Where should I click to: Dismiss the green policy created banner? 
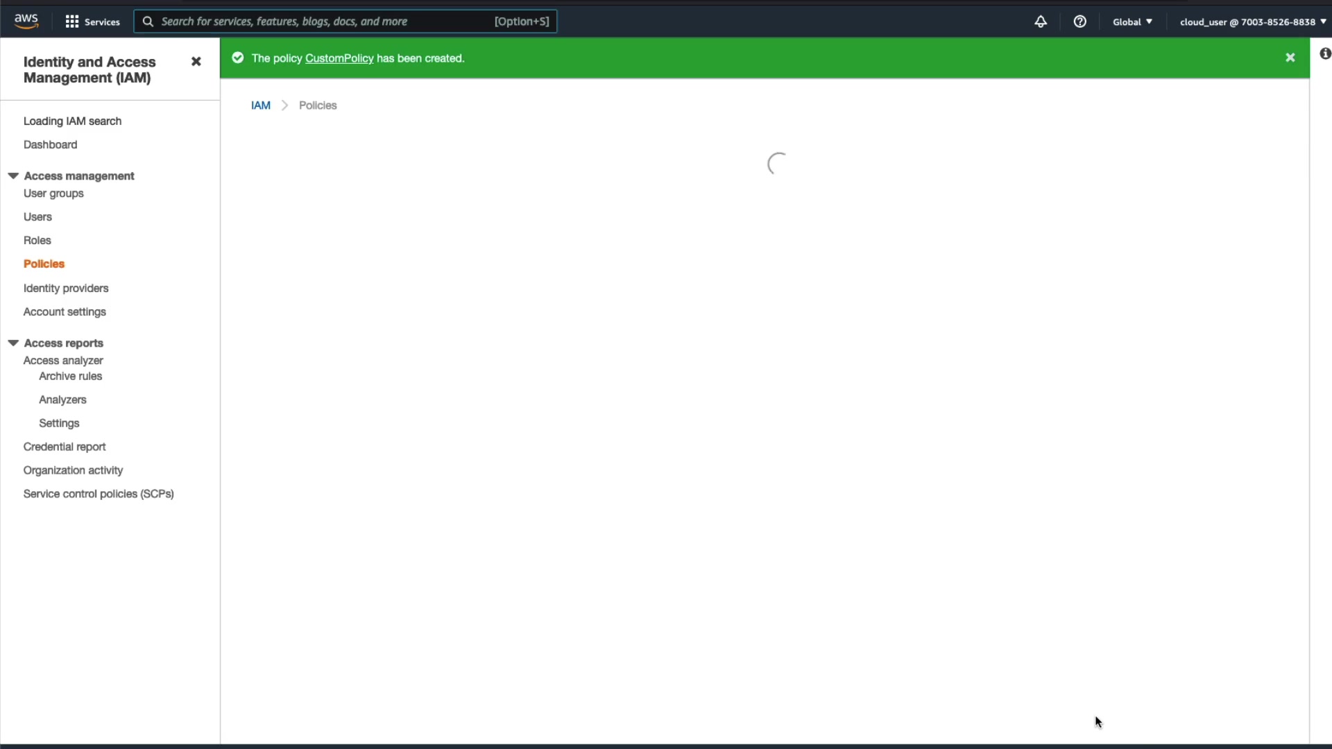[1290, 58]
